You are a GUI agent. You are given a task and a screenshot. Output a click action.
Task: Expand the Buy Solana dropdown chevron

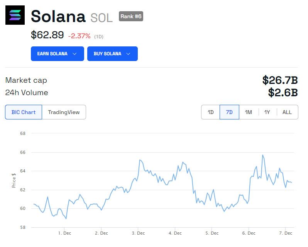tap(129, 54)
